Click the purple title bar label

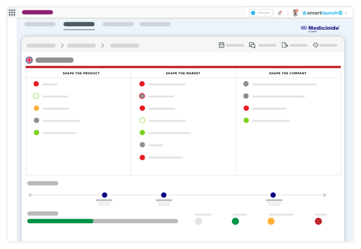(x=37, y=12)
